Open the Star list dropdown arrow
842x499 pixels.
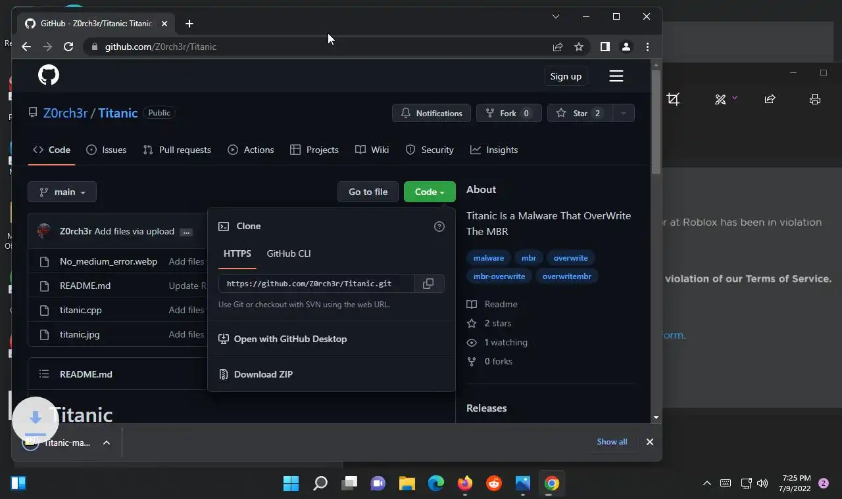pyautogui.click(x=623, y=113)
